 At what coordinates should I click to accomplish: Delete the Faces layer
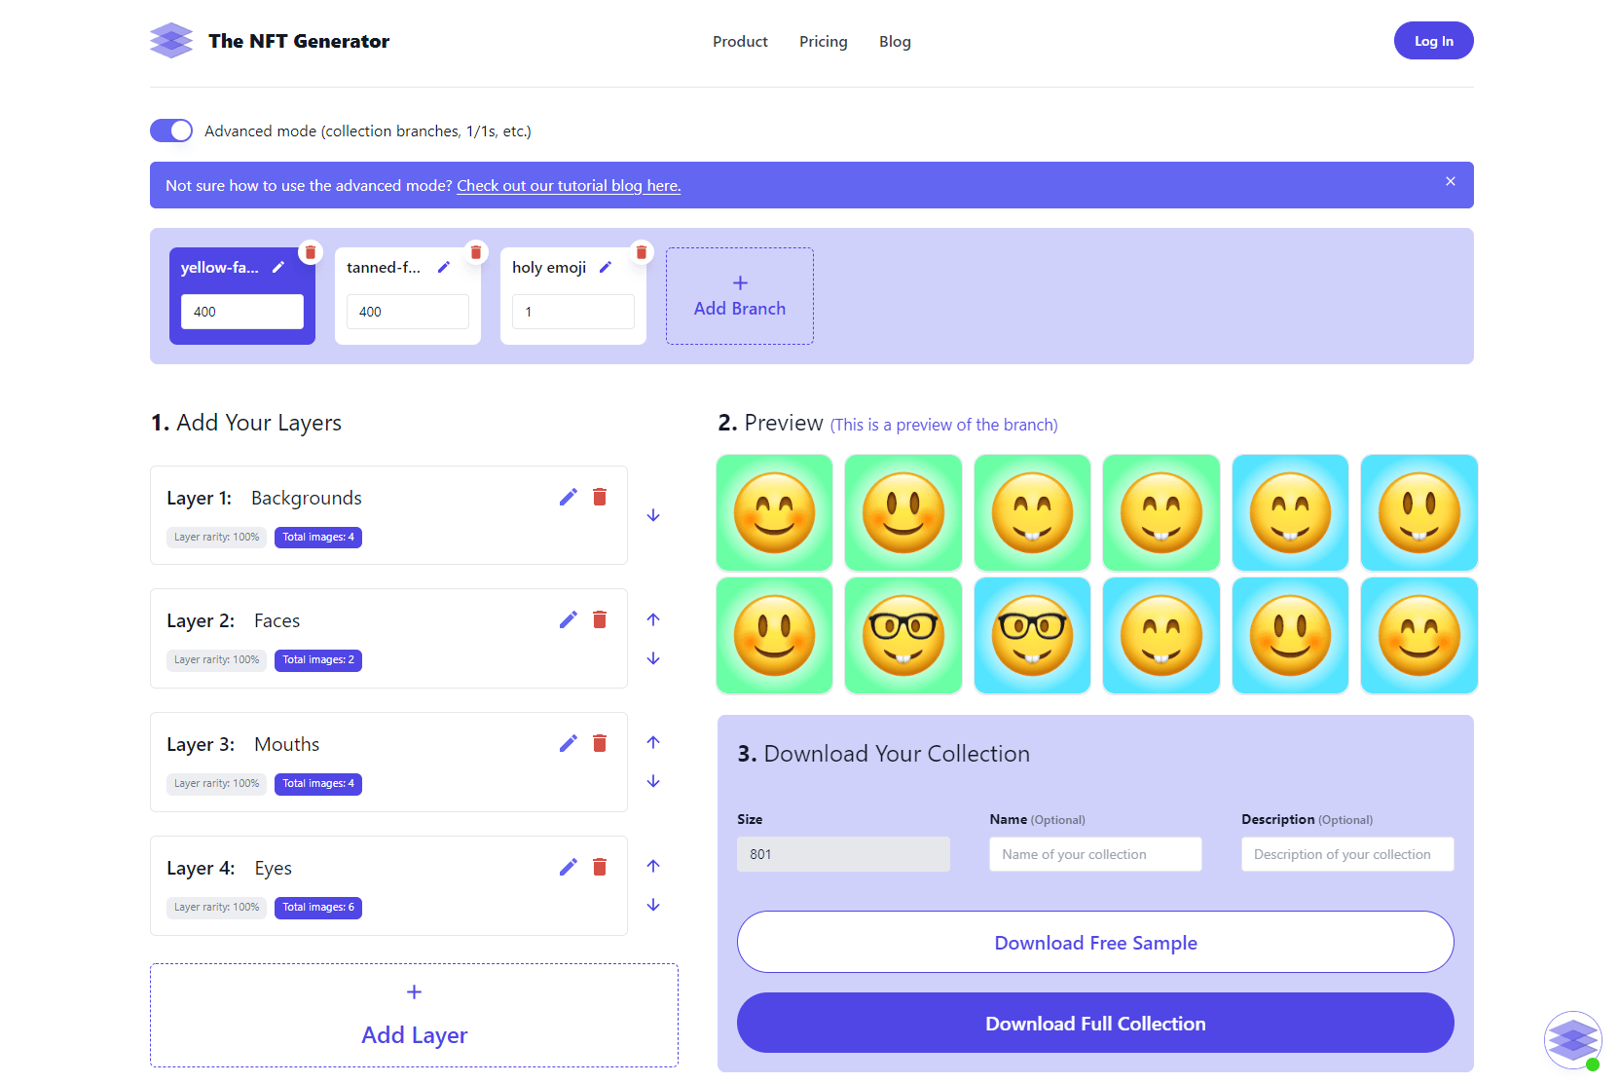coord(600,619)
